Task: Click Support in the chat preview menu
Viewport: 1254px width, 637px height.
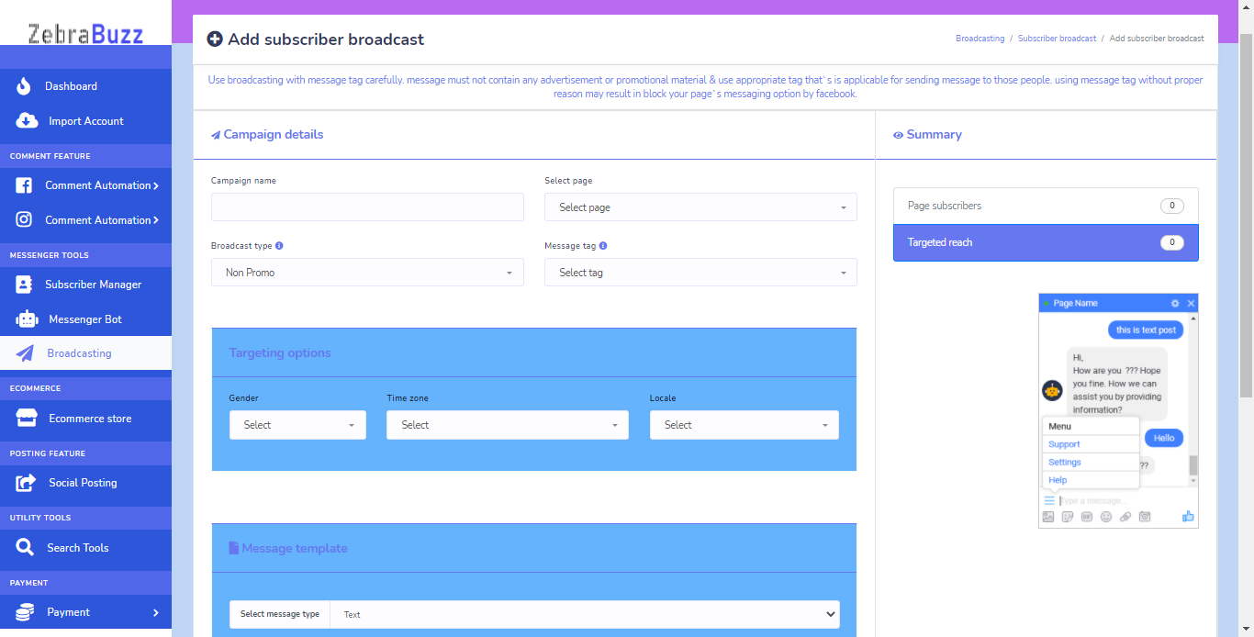Action: tap(1091, 444)
